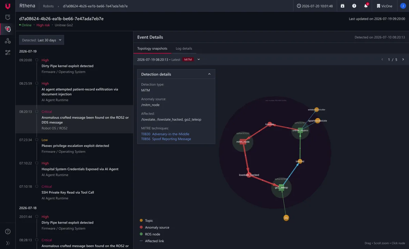
Task: Collapse the Detection details panel
Action: point(209,74)
